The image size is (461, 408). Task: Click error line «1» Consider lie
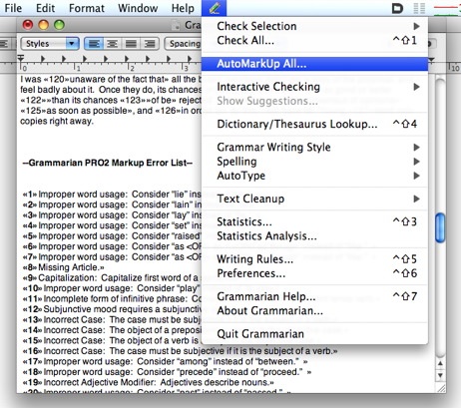click(x=112, y=195)
